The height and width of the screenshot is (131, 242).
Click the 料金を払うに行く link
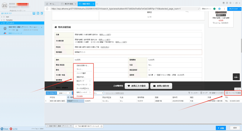click(x=18, y=11)
